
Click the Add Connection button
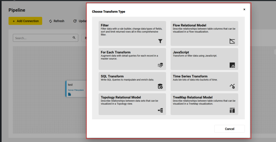point(25,21)
